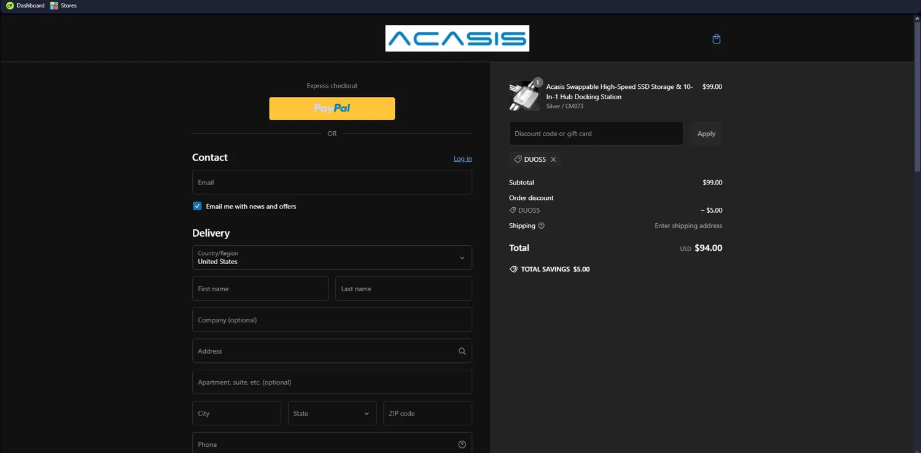Open the shopping bag cart icon

tap(716, 39)
